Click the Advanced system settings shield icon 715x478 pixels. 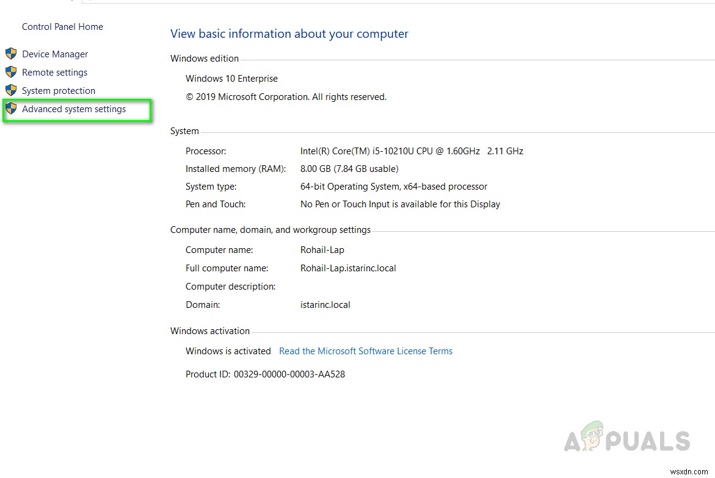point(11,109)
